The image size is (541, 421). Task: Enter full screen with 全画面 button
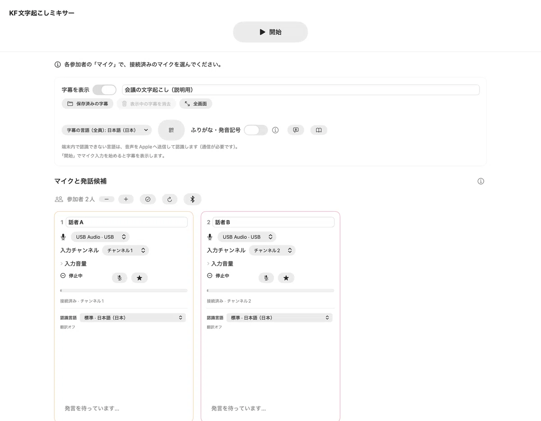coord(196,104)
